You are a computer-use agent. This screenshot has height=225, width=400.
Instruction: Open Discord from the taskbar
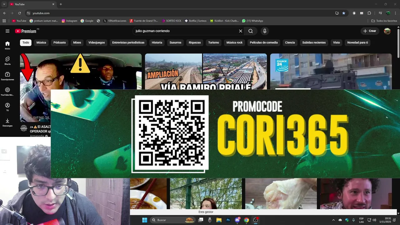click(237, 220)
